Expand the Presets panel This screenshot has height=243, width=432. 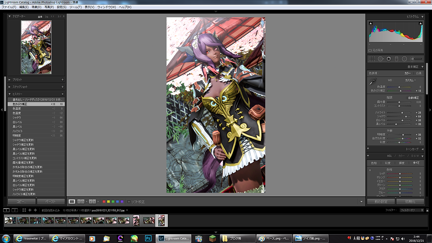pyautogui.click(x=10, y=80)
